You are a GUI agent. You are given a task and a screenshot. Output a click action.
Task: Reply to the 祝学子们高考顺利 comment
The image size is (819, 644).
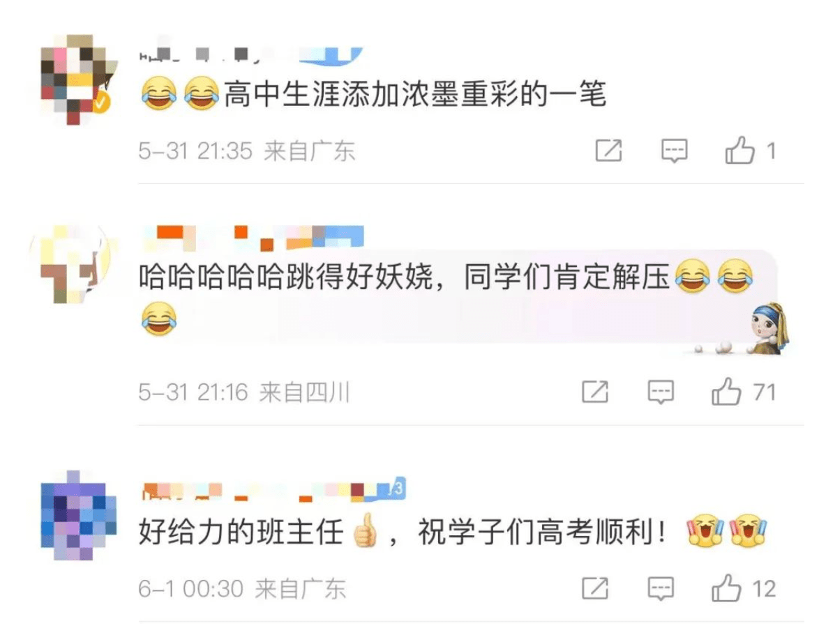pos(661,589)
